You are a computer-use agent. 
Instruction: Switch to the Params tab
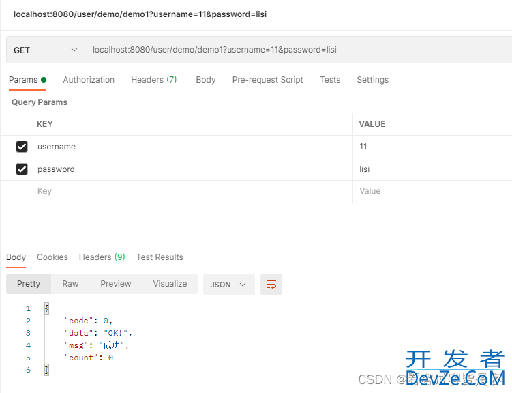27,80
